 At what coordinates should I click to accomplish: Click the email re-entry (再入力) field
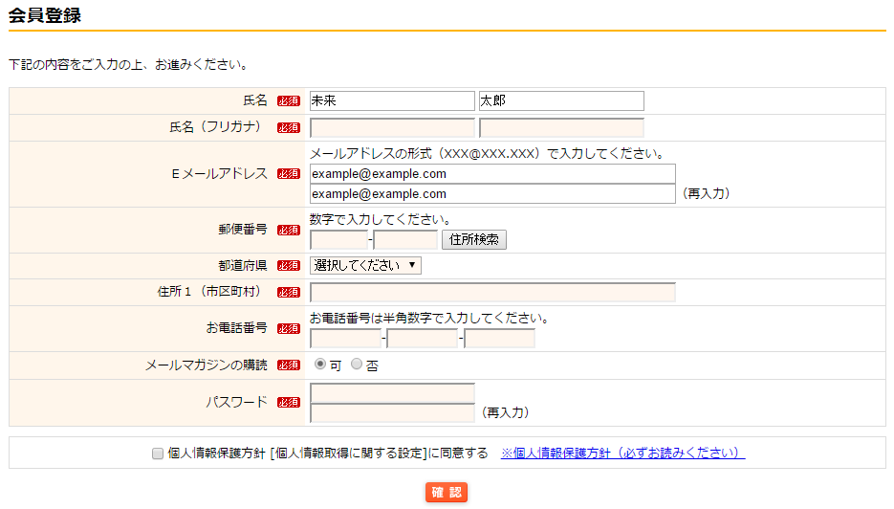[x=492, y=194]
